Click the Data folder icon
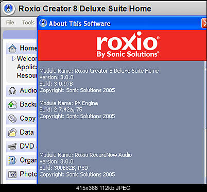Viewport: 207px width, 192px height. coord(12,133)
